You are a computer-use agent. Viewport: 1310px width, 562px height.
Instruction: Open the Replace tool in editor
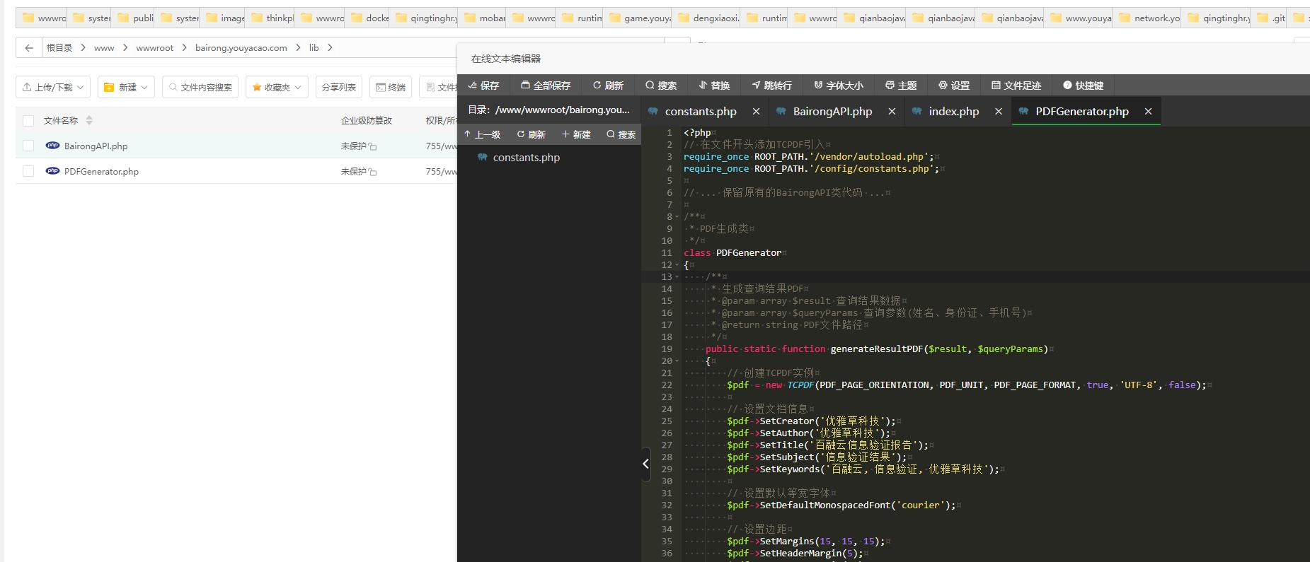[x=714, y=86]
